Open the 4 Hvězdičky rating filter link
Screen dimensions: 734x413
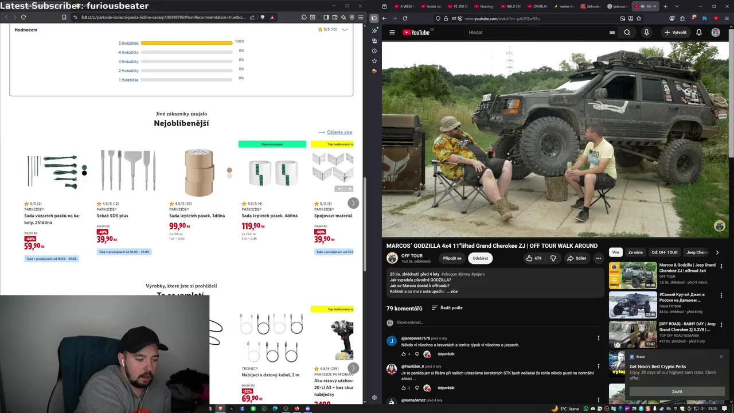pyautogui.click(x=128, y=52)
